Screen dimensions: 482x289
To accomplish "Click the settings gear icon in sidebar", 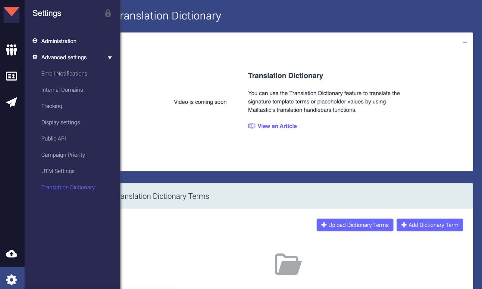I will (x=11, y=280).
